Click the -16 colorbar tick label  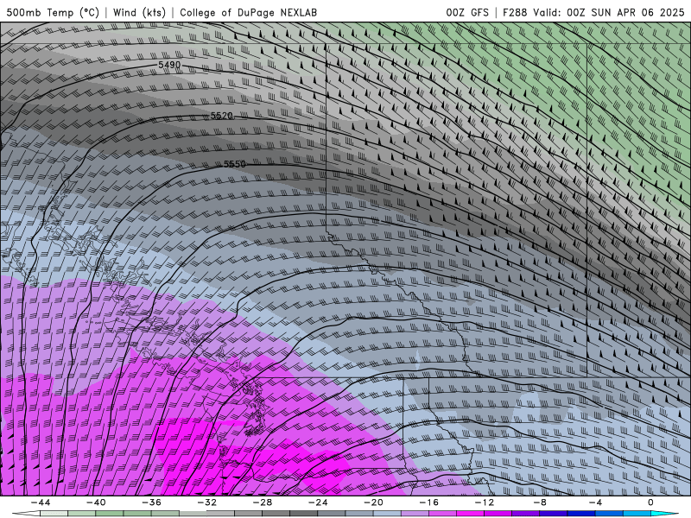click(x=428, y=502)
